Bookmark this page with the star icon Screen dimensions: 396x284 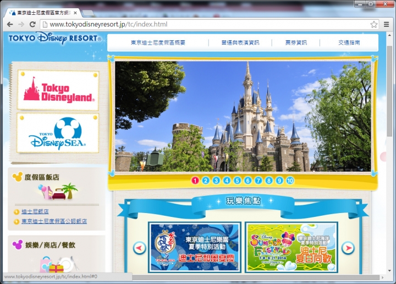374,24
